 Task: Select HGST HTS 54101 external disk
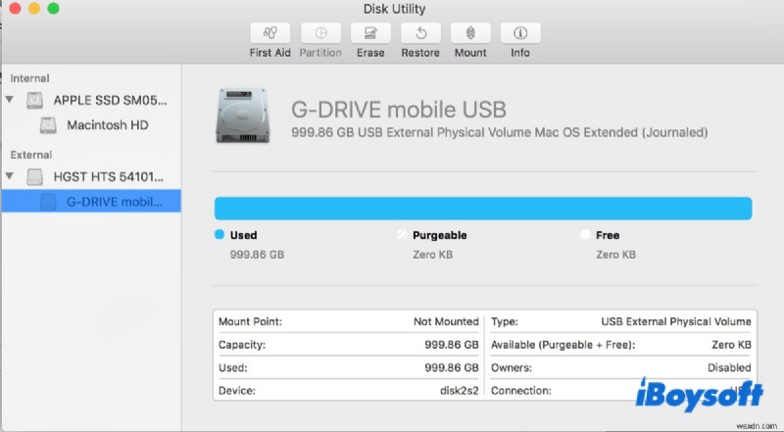point(91,176)
